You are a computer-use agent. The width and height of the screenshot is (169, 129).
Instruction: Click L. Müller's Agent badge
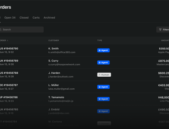[103, 87]
